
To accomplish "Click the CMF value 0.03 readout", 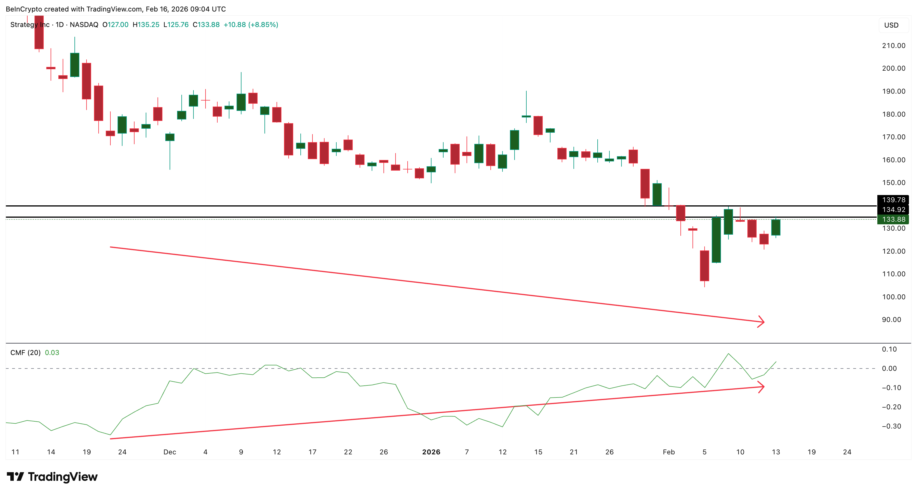I will click(x=52, y=352).
